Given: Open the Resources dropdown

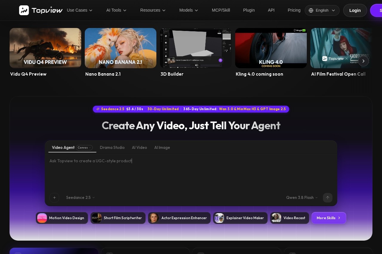Looking at the screenshot, I should (153, 10).
